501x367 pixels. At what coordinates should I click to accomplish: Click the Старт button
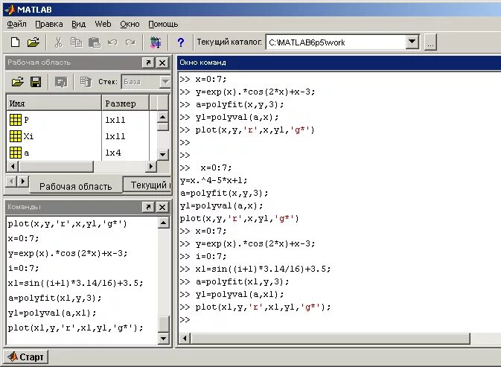[25, 357]
